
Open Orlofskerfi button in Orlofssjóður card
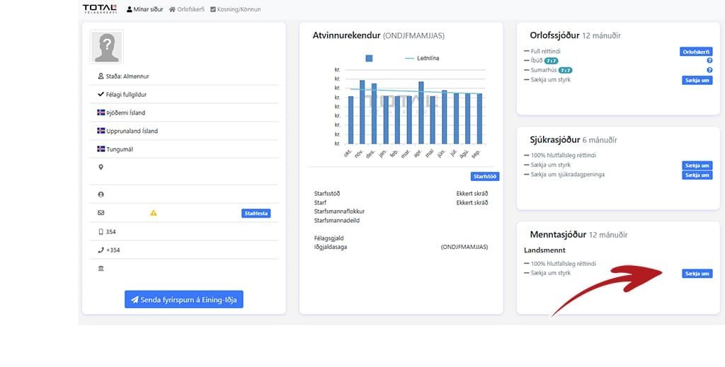click(x=696, y=52)
